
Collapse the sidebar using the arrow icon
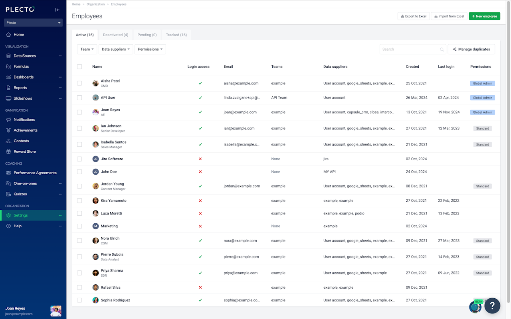[x=57, y=10]
